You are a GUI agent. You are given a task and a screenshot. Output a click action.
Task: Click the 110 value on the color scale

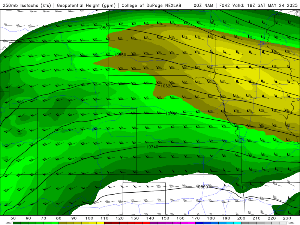click(105, 218)
